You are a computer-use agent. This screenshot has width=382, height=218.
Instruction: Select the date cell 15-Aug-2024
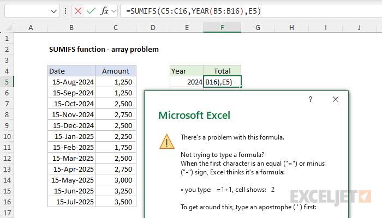pos(71,82)
